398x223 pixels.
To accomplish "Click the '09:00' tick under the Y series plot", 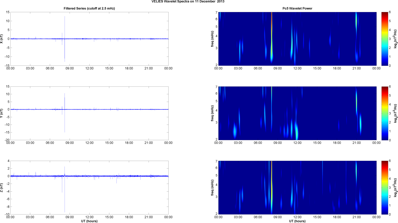I will pyautogui.click(x=69, y=143).
